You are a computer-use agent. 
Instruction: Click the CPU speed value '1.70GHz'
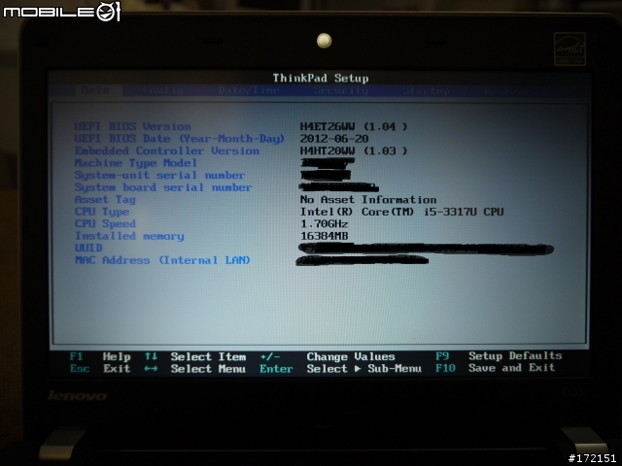(324, 224)
